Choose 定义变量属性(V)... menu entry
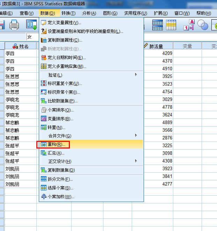 click(91, 23)
